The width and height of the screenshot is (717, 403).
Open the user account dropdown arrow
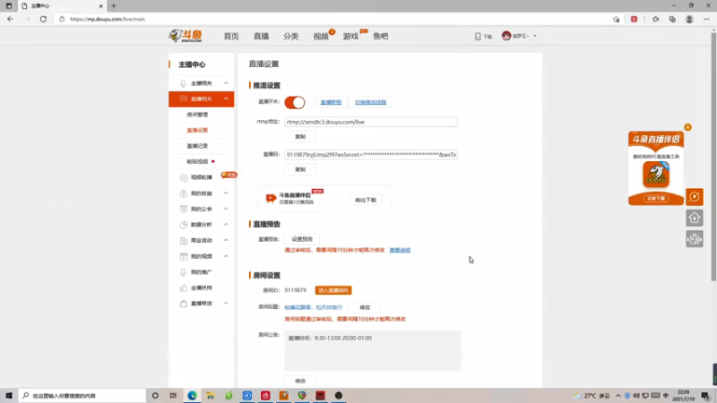(535, 36)
